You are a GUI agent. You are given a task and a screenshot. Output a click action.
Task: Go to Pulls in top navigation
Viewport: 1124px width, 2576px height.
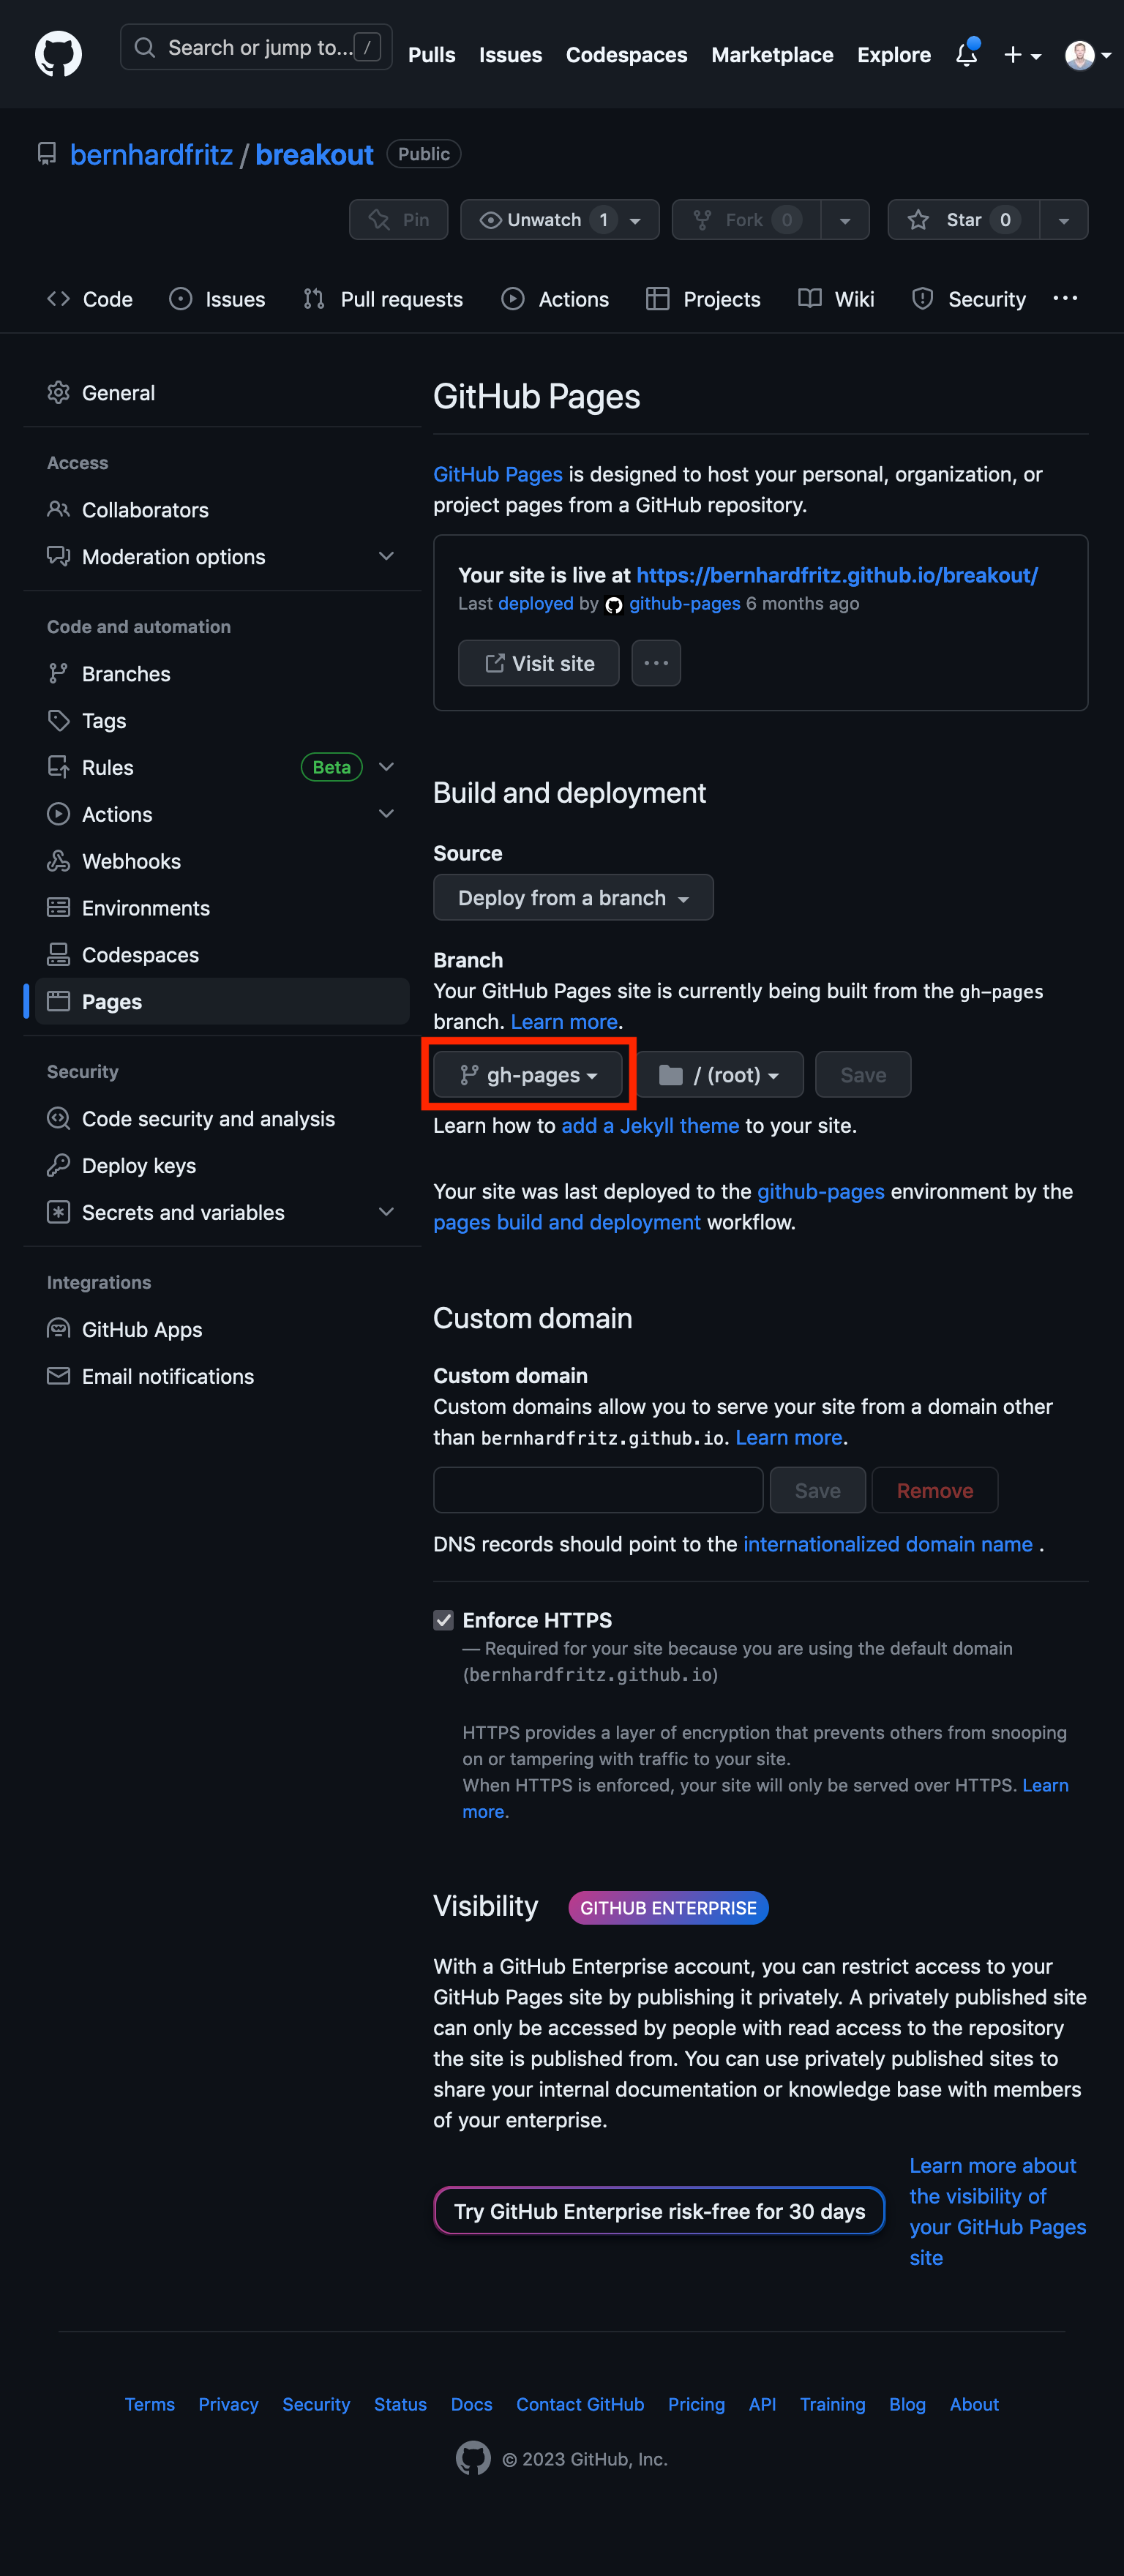(431, 55)
